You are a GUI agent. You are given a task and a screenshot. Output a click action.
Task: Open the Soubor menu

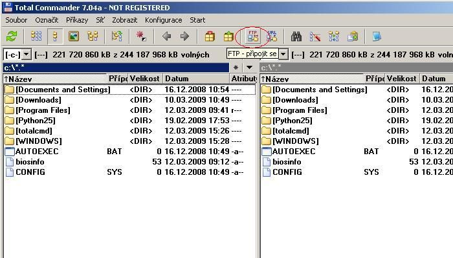click(x=16, y=20)
